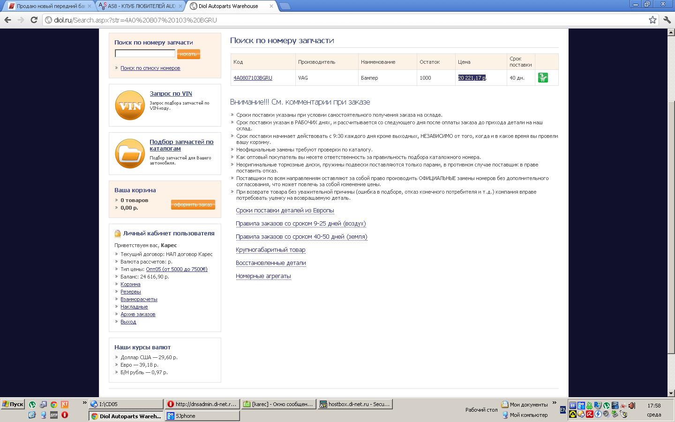
Task: Open 'Архив заказов' link in user cabinet
Action: (x=138, y=314)
